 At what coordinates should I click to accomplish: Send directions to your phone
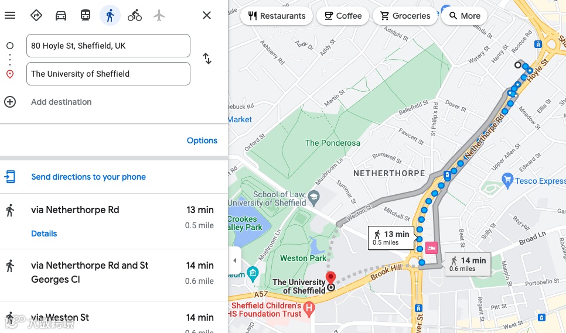[88, 177]
